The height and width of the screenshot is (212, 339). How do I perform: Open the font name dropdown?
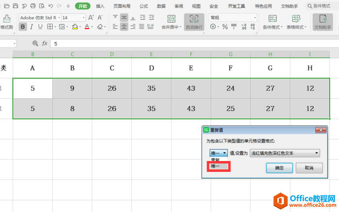pos(59,18)
